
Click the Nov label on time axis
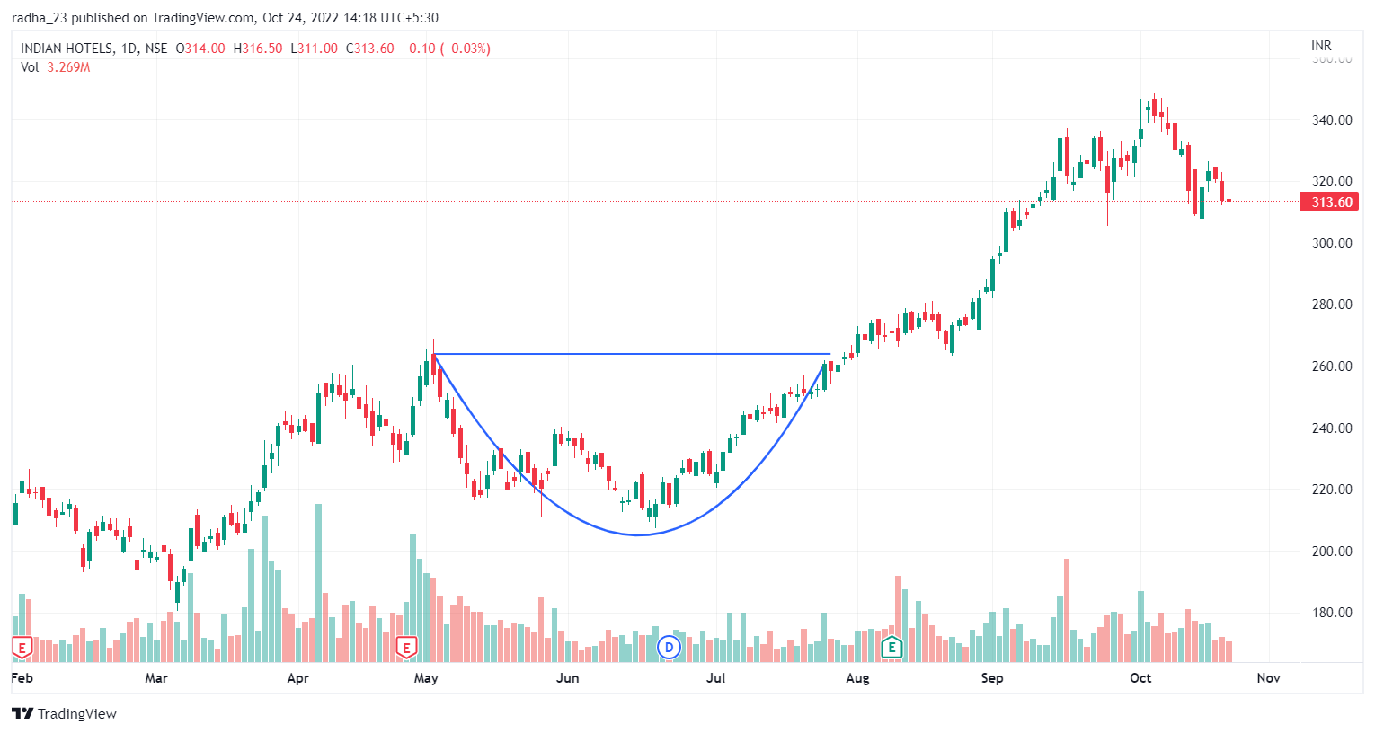1268,677
